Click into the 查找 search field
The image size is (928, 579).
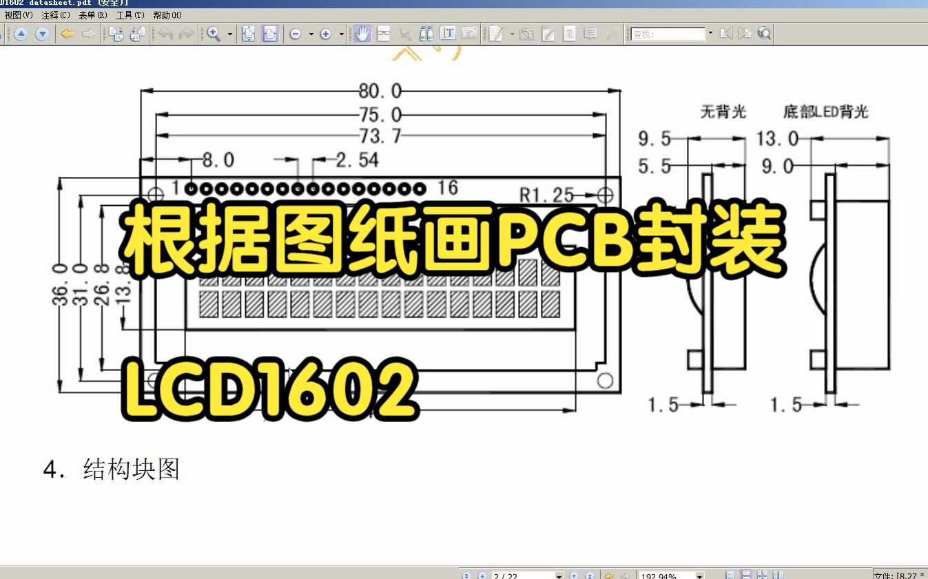pyautogui.click(x=669, y=34)
